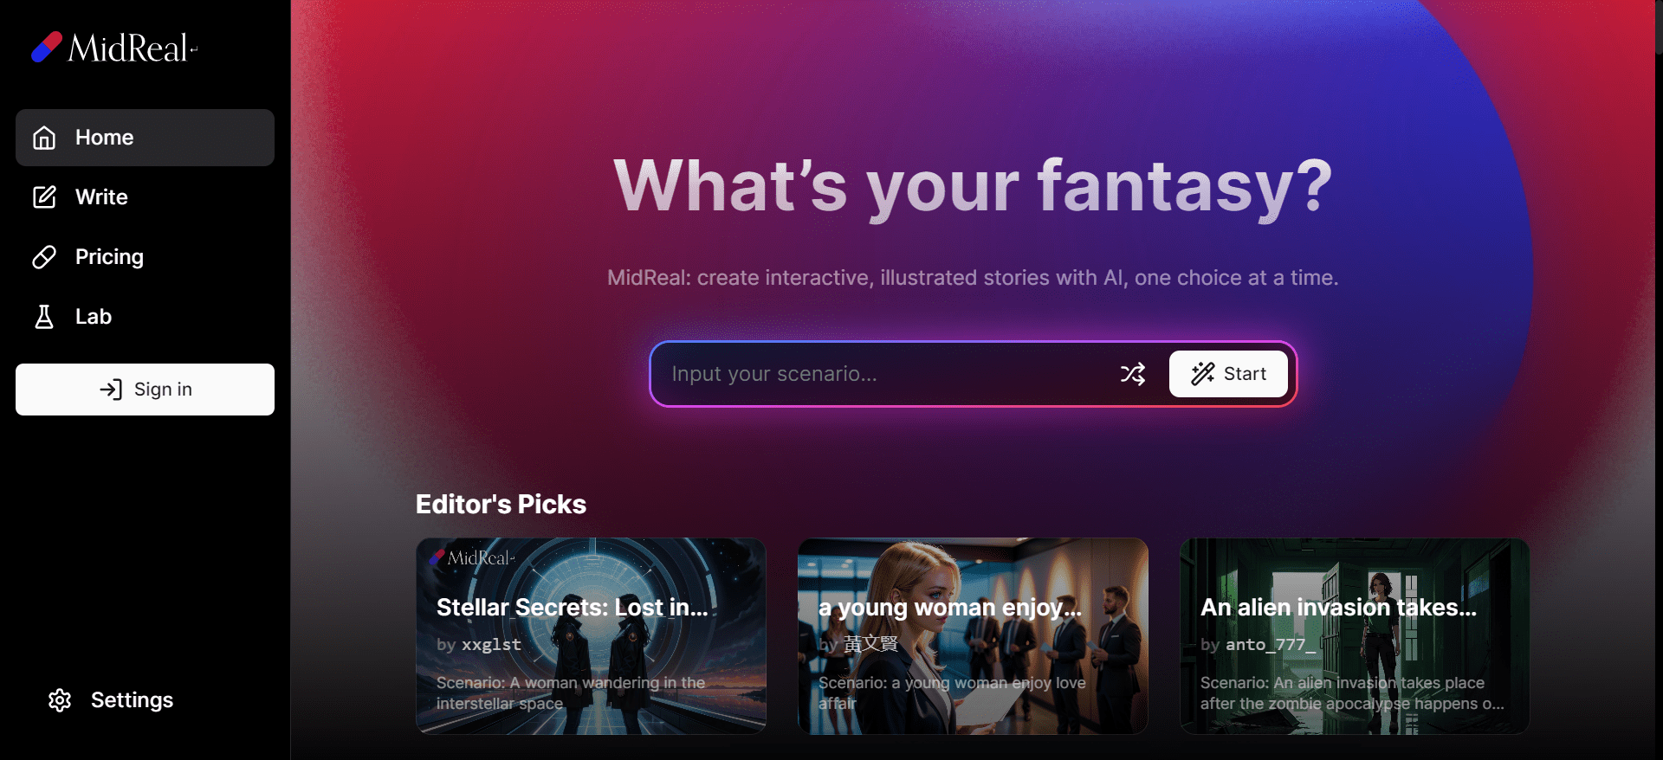Click the Settings gear icon
This screenshot has width=1663, height=760.
point(60,700)
